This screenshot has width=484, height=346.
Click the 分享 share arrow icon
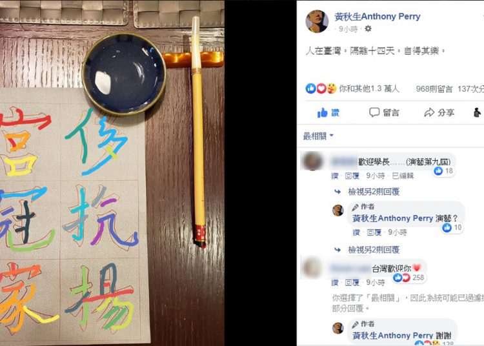tap(429, 113)
